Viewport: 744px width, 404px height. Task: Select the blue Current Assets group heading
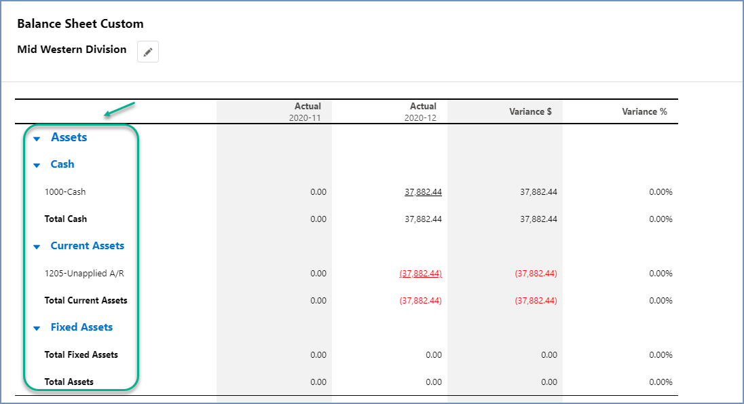coord(87,246)
